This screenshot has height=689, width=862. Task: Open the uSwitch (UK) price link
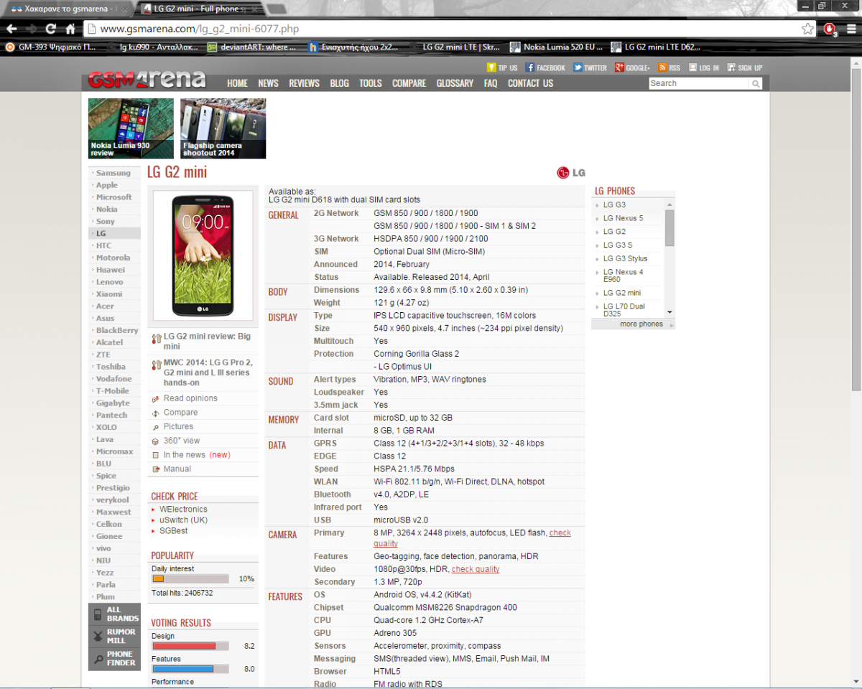[184, 520]
